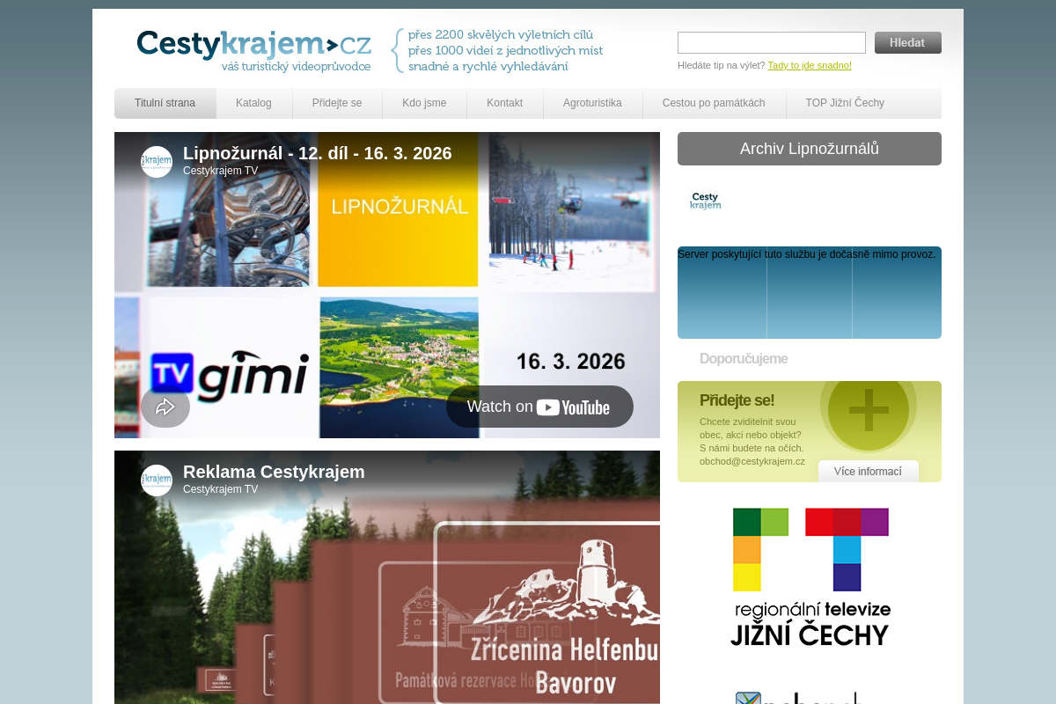Open the Kontakt menu item

(x=504, y=103)
